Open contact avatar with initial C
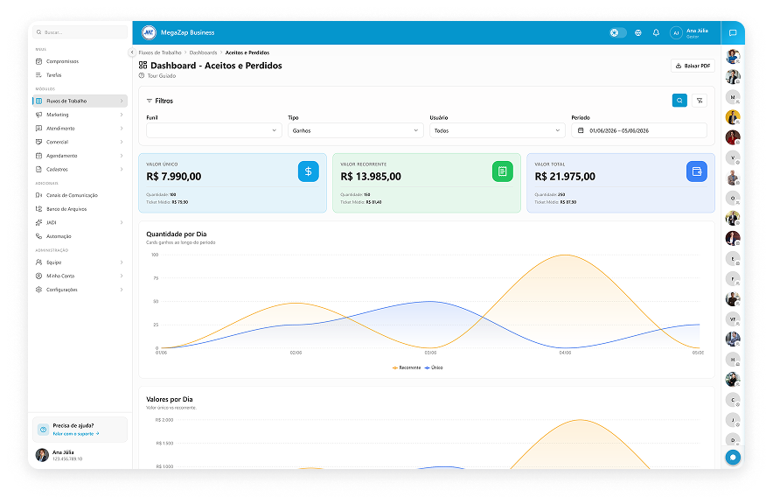Viewport: 773px width, 497px height. (733, 400)
